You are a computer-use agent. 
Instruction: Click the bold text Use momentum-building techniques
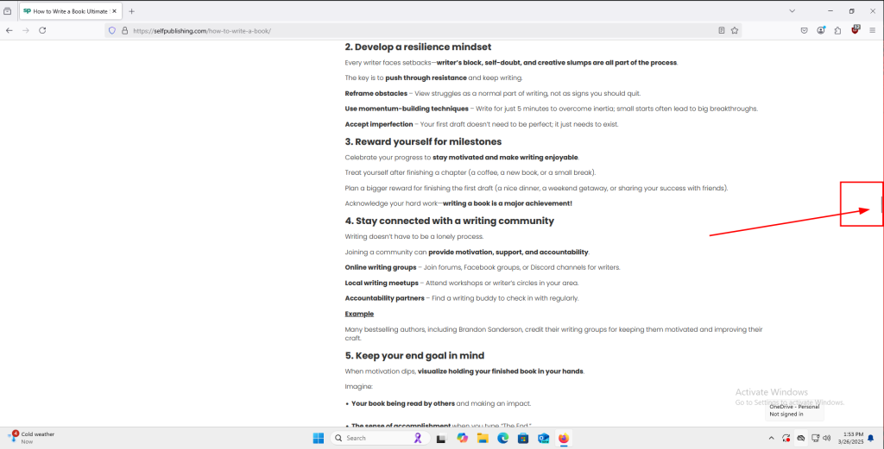click(x=407, y=109)
